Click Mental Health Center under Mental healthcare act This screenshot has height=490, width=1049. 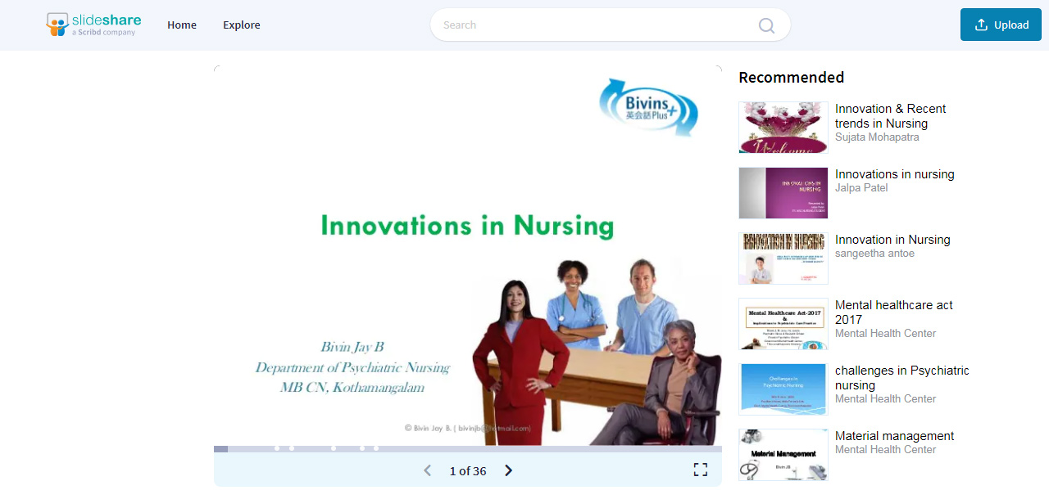coord(885,334)
